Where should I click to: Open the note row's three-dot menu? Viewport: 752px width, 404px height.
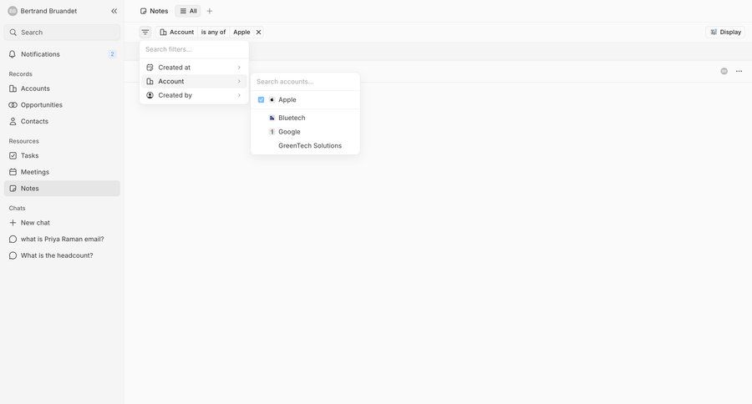[x=739, y=72]
